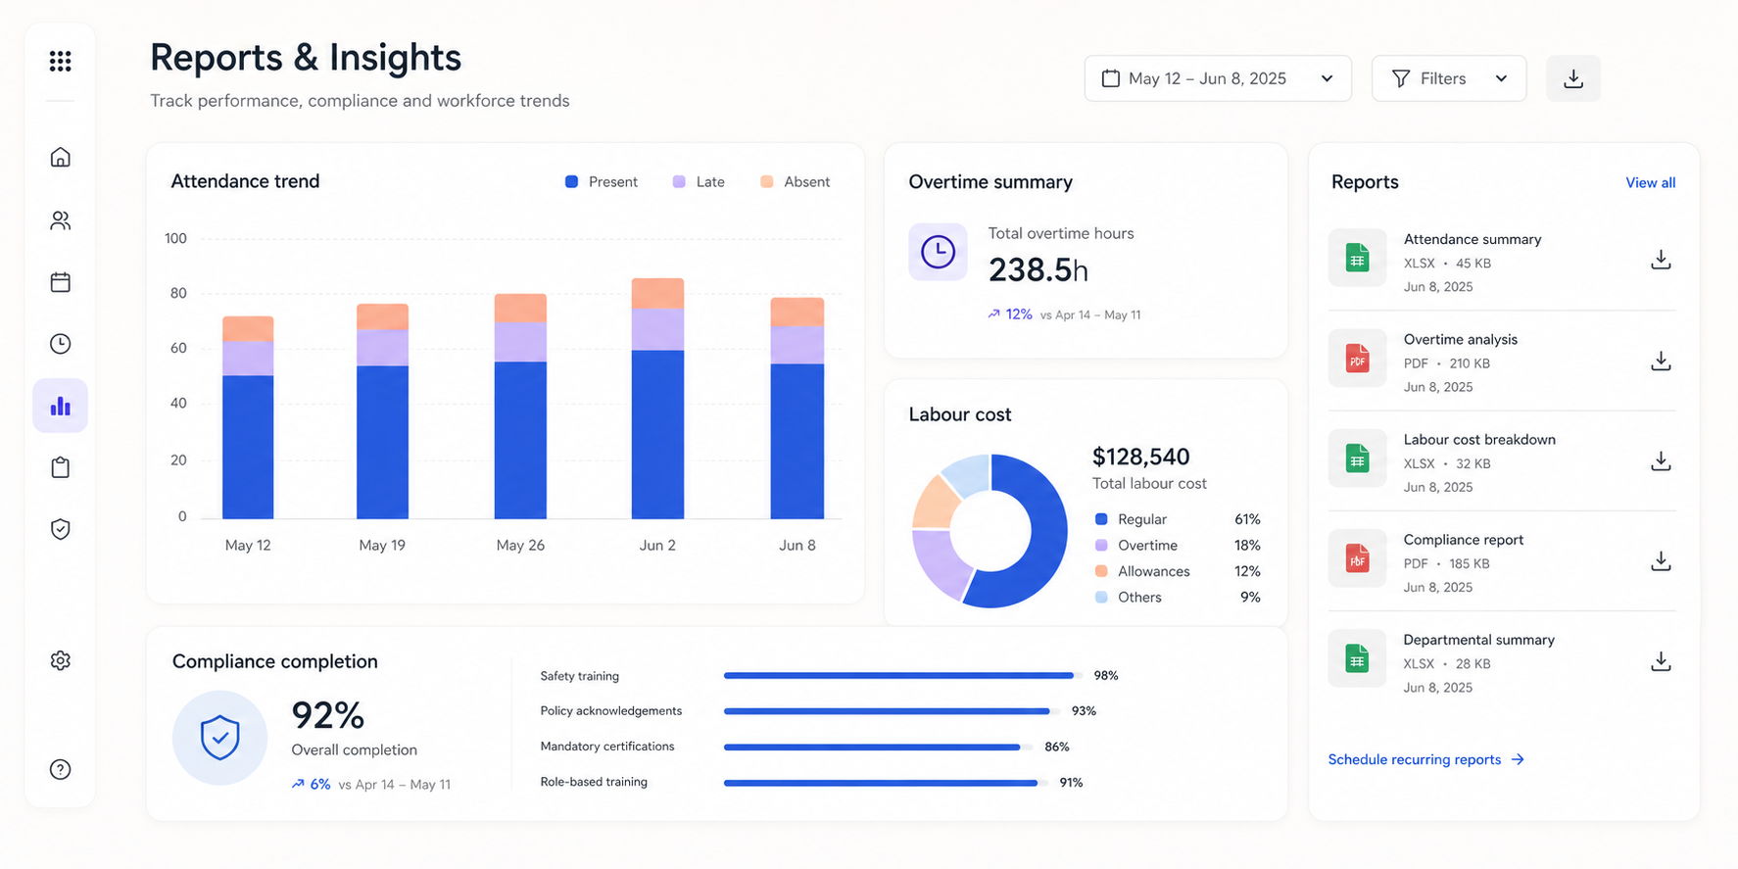Download the Overtime analysis PDF

pyautogui.click(x=1661, y=361)
